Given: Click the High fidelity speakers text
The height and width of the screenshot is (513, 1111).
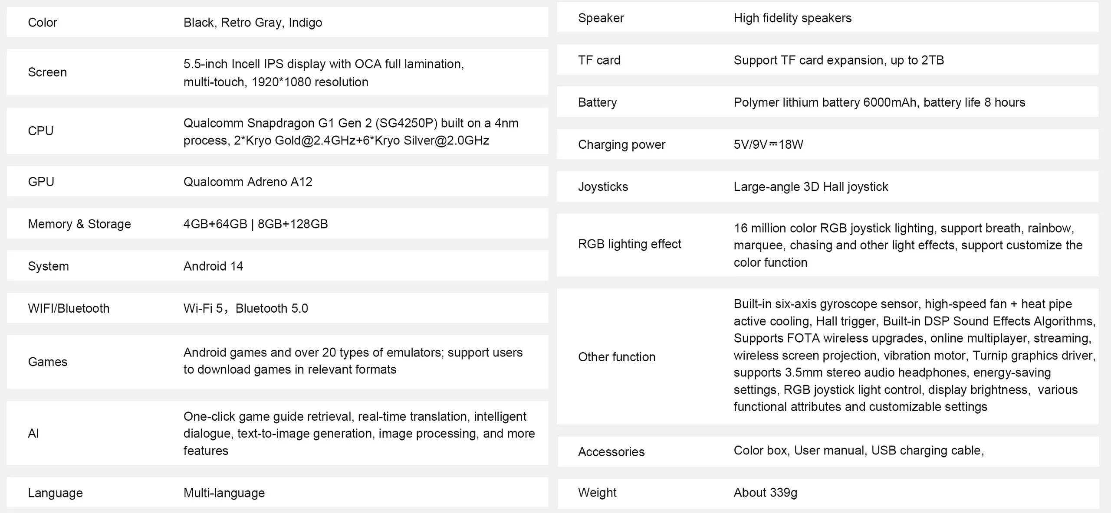Looking at the screenshot, I should (x=792, y=18).
